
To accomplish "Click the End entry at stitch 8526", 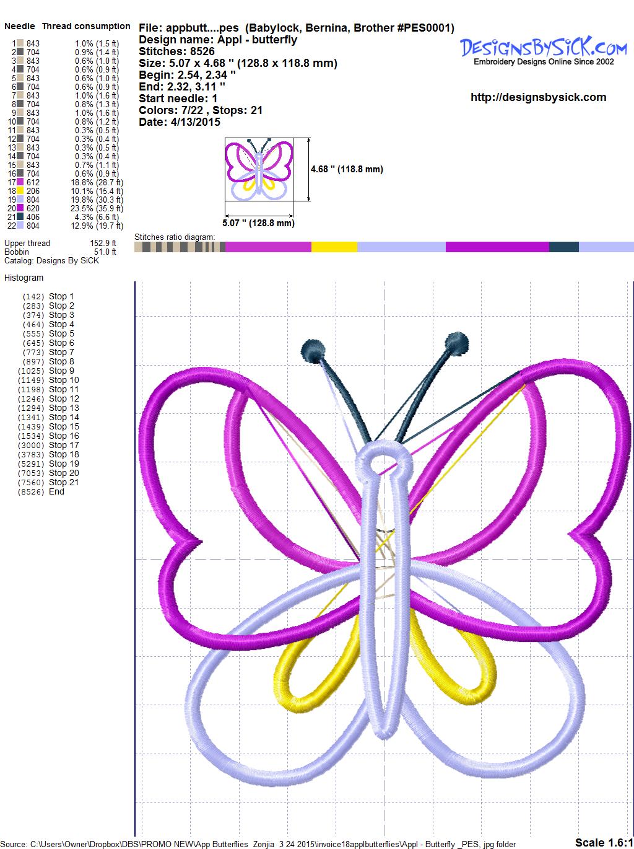I will coord(56,491).
